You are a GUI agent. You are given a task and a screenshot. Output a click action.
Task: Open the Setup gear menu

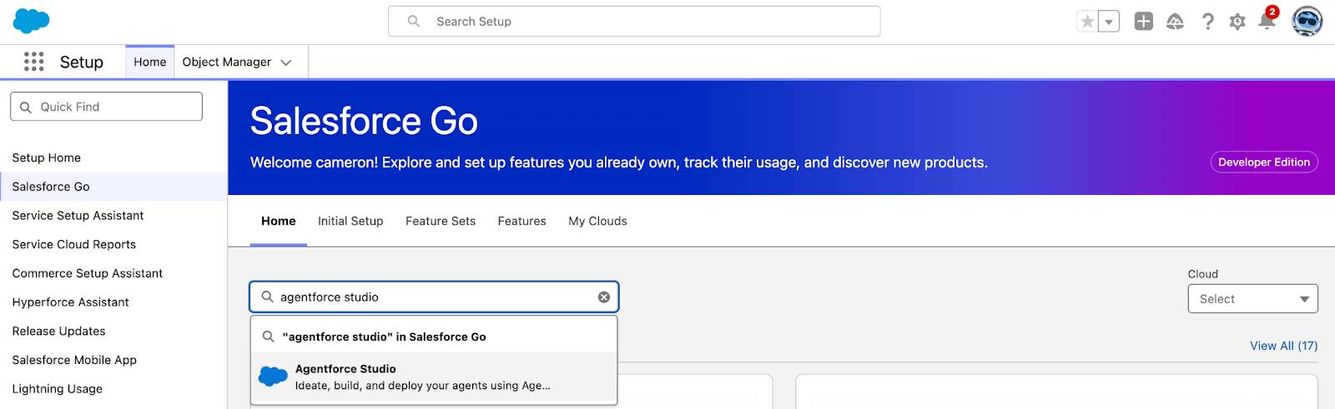click(1237, 22)
